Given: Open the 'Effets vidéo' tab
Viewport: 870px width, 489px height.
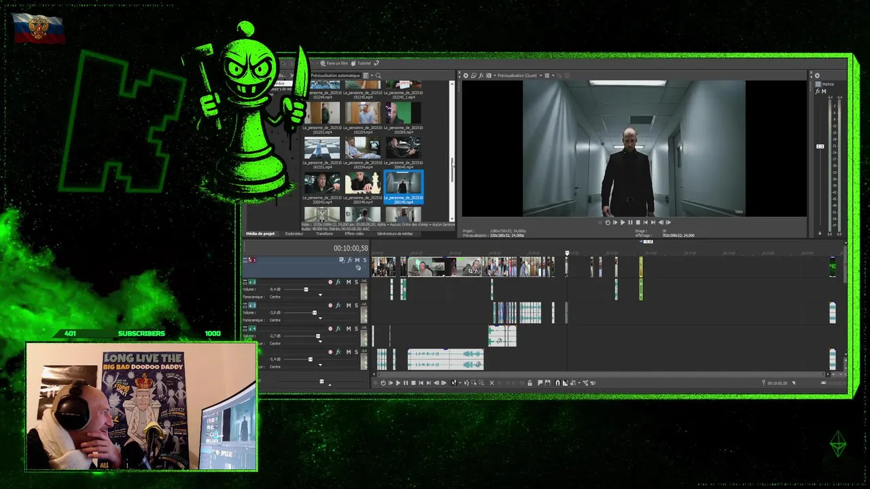Looking at the screenshot, I should (x=354, y=234).
